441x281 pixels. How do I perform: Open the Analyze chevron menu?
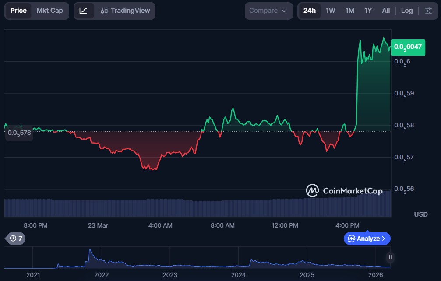(x=367, y=239)
